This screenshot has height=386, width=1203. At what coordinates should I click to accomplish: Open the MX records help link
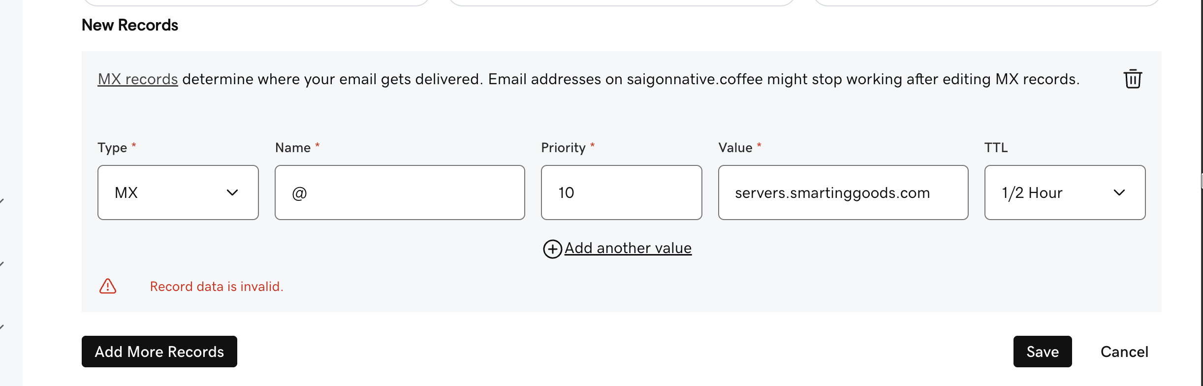pos(138,79)
